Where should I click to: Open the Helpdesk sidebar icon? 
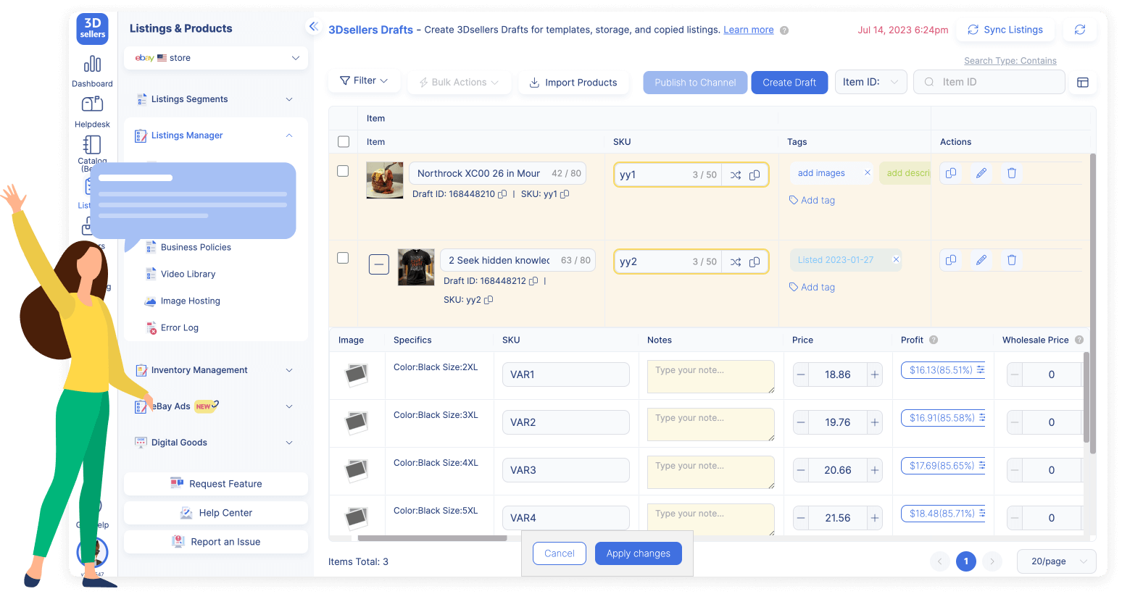click(92, 110)
